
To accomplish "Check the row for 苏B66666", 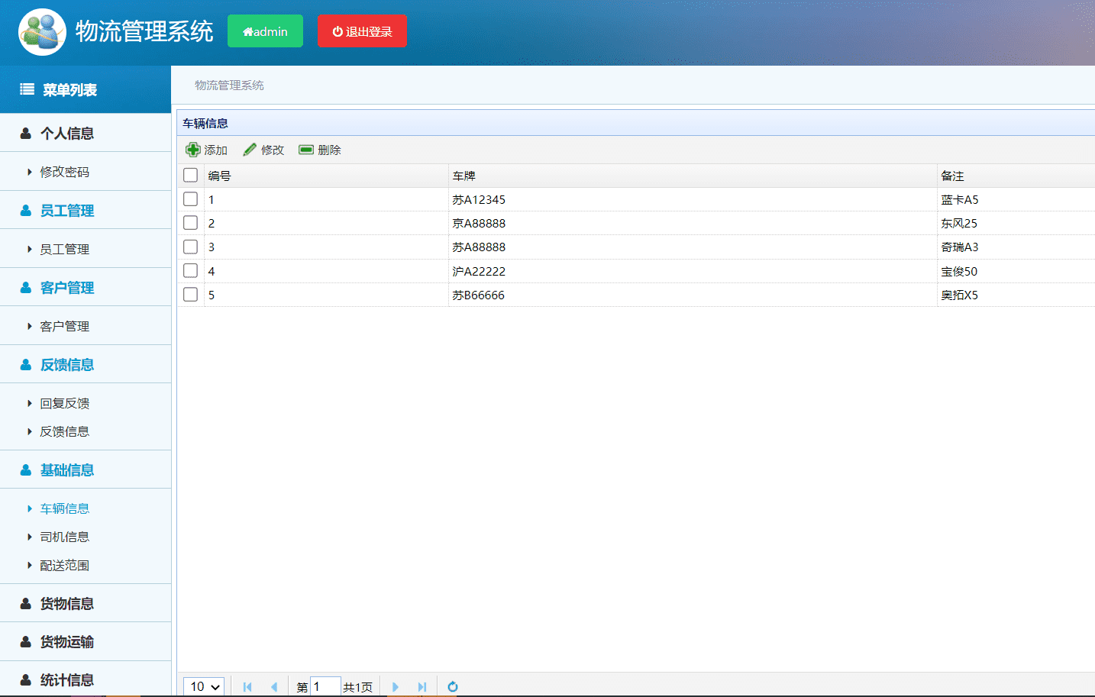I will click(x=191, y=294).
